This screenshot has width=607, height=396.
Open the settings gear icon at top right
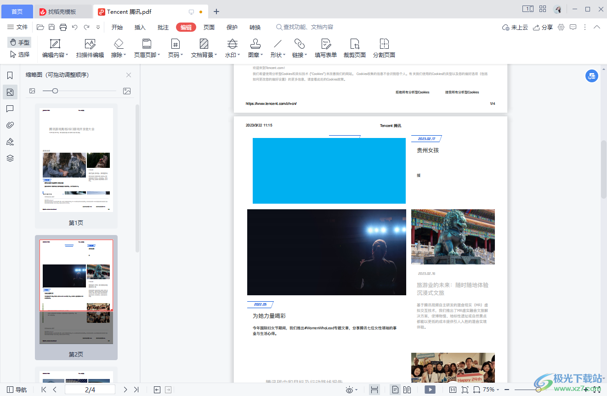pyautogui.click(x=561, y=27)
